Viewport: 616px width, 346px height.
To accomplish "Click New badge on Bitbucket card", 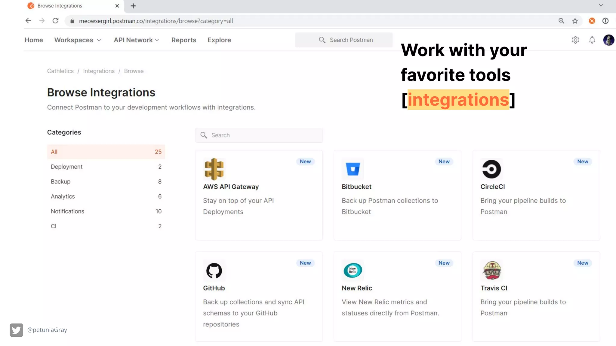I will (444, 162).
